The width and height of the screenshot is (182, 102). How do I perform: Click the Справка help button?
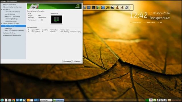[67, 61]
